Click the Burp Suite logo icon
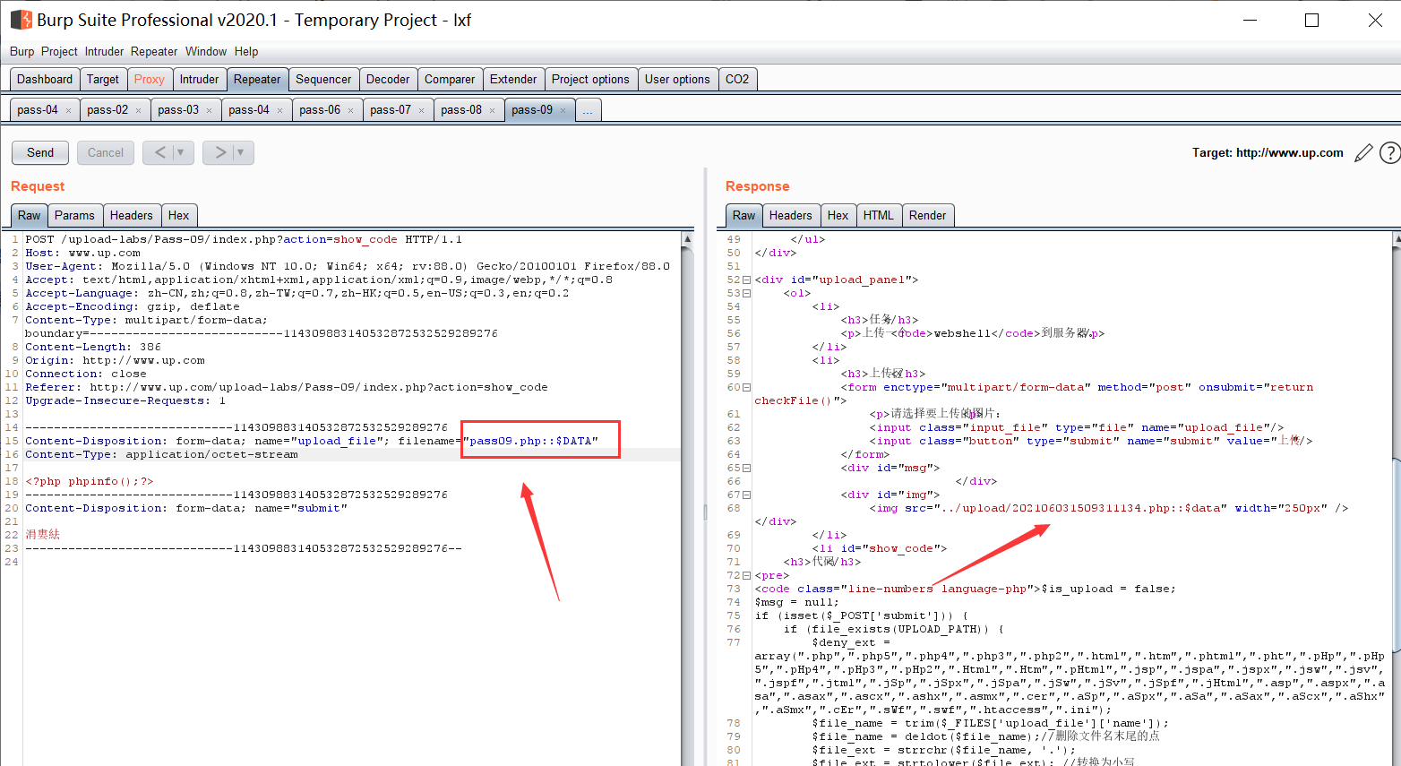This screenshot has height=766, width=1401. pos(21,20)
